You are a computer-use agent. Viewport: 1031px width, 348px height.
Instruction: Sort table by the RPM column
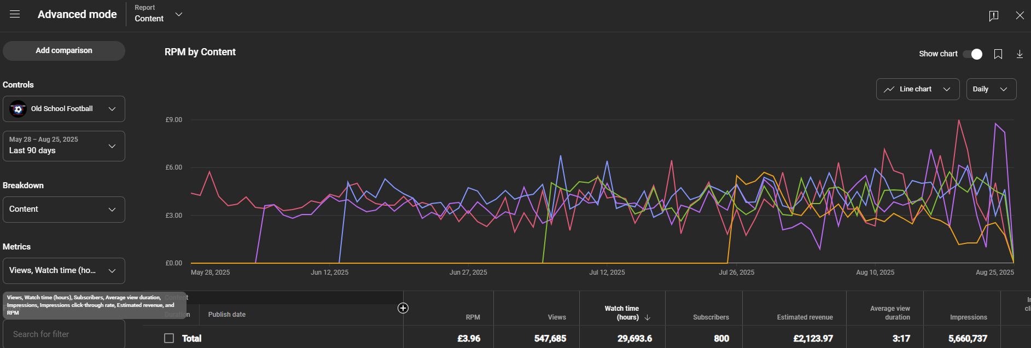473,317
